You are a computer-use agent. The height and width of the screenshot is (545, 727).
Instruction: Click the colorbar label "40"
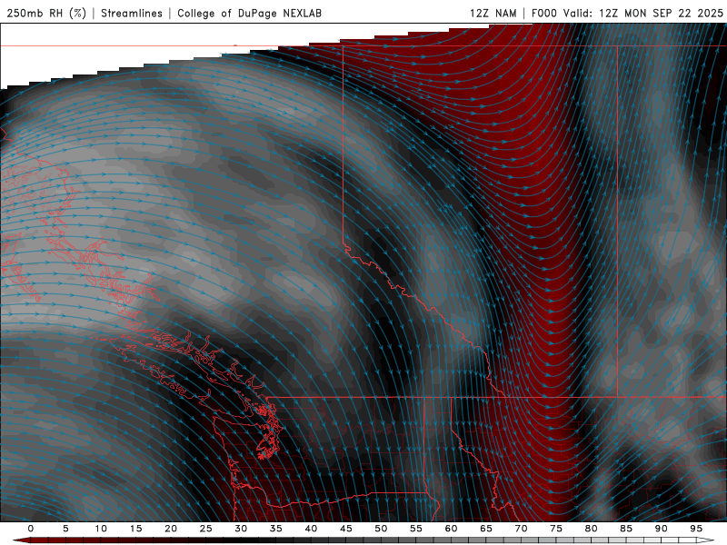coord(311,529)
